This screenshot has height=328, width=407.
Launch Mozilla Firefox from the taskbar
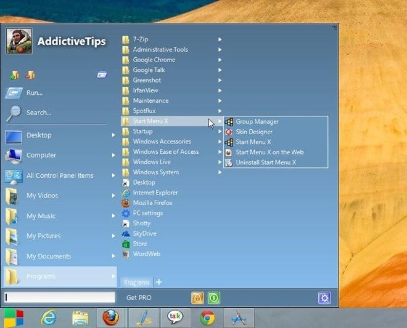(x=112, y=318)
